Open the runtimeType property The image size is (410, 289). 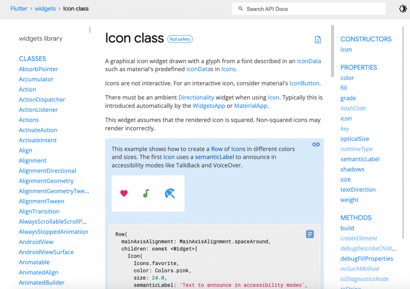356,149
